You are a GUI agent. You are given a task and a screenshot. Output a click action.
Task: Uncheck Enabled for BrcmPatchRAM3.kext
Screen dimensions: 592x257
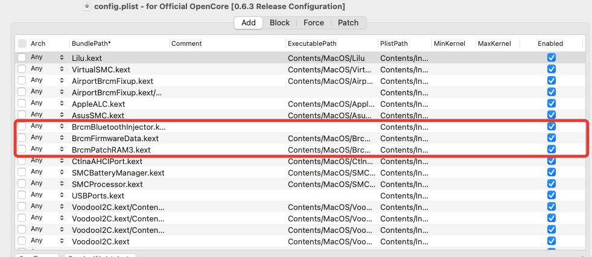pos(551,150)
